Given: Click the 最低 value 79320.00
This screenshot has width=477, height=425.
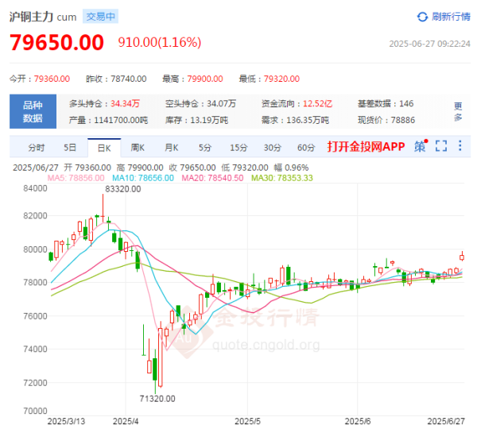Looking at the screenshot, I should 281,79.
